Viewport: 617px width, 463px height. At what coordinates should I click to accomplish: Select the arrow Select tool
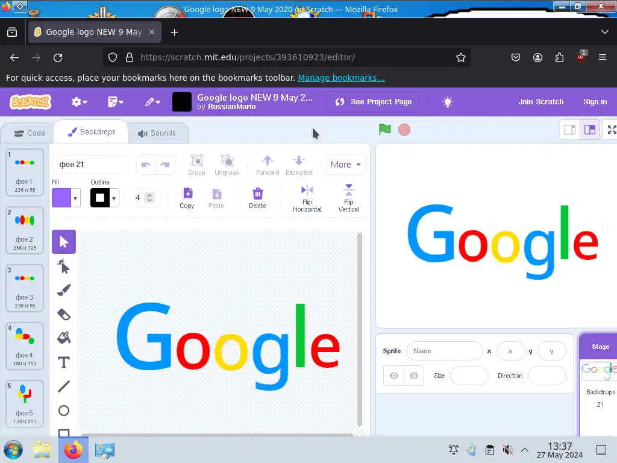coord(64,242)
